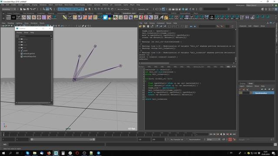
Task: Switch to Display tab in layer editor
Action: 242,84
